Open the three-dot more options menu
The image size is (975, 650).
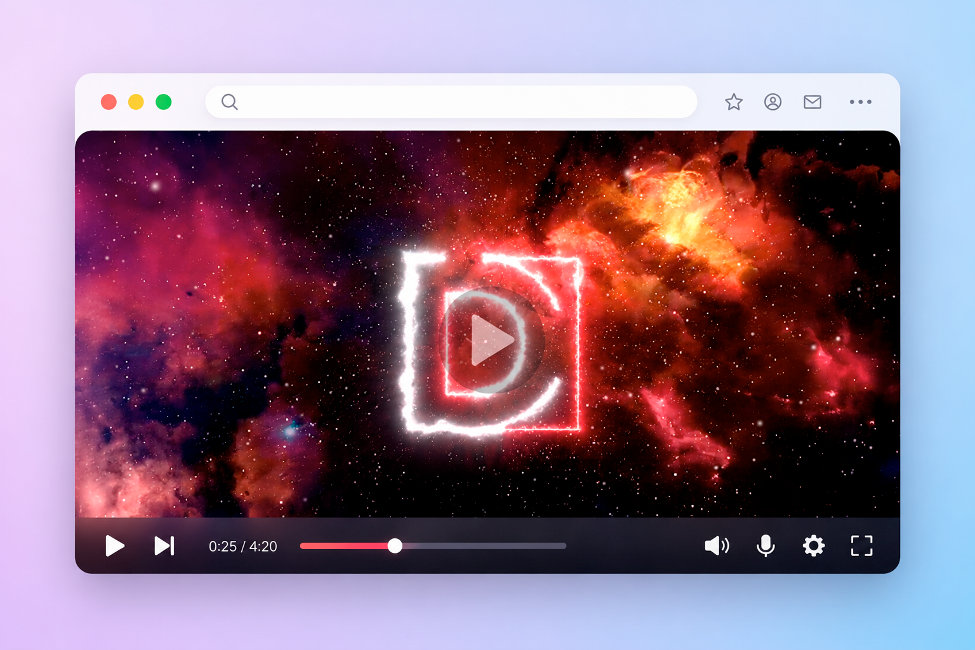[x=861, y=102]
